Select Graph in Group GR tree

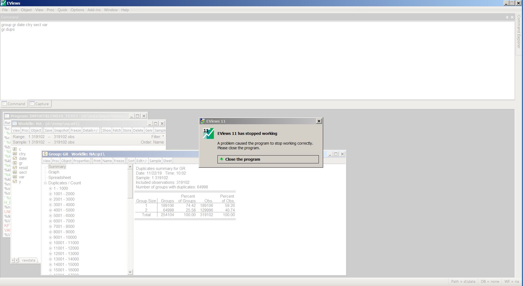[54, 172]
